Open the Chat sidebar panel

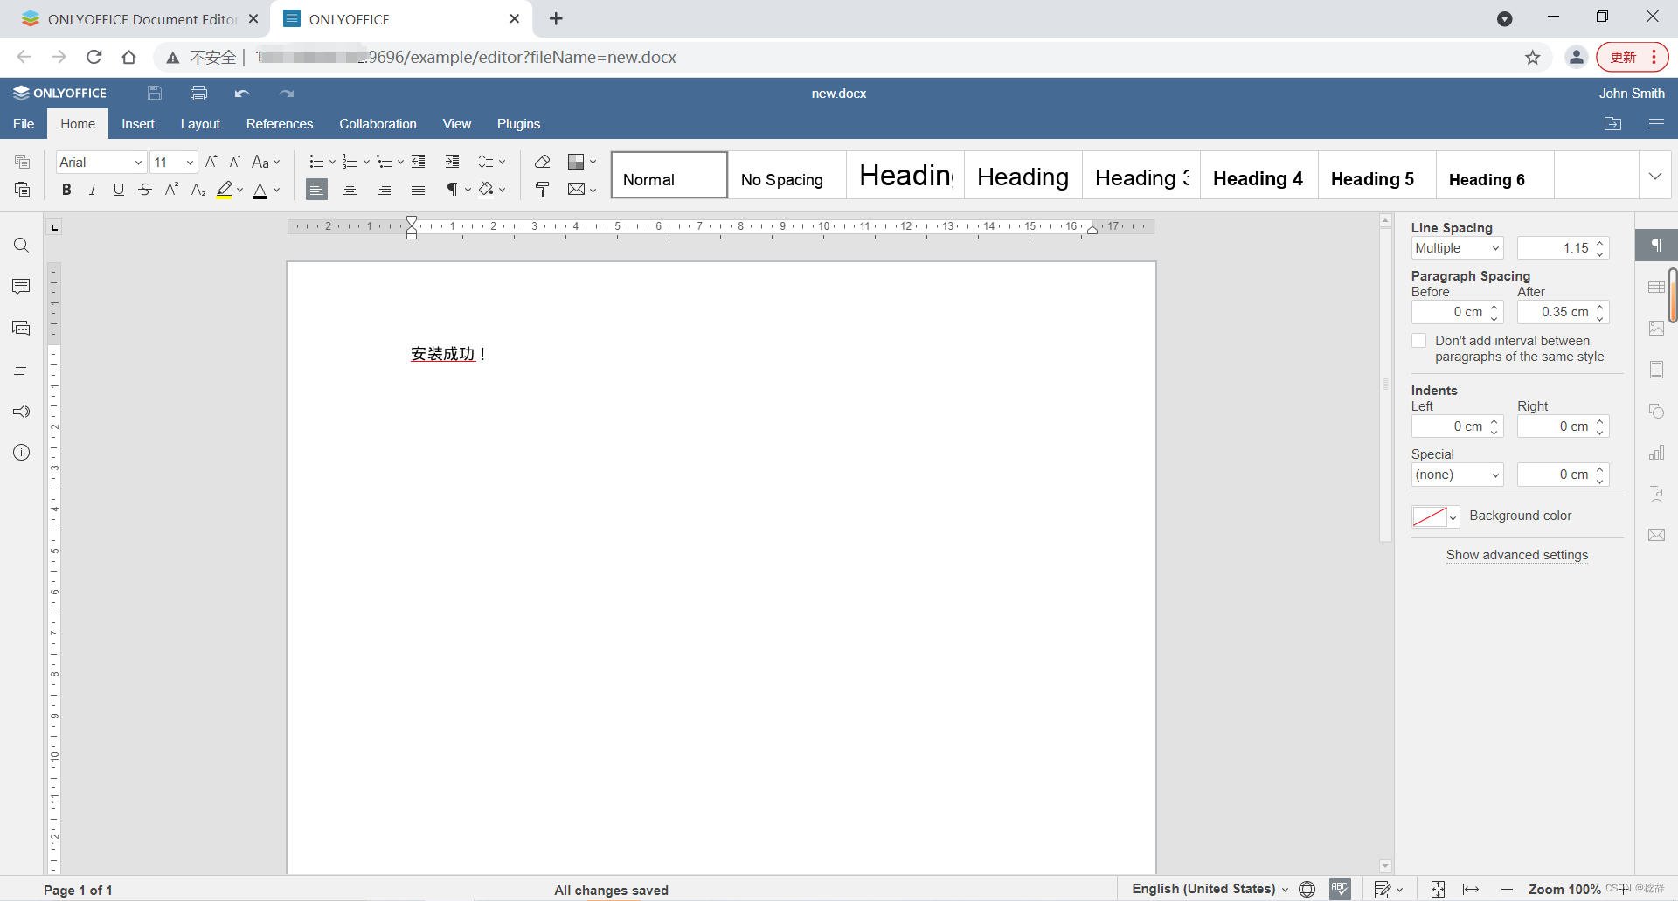pos(21,329)
